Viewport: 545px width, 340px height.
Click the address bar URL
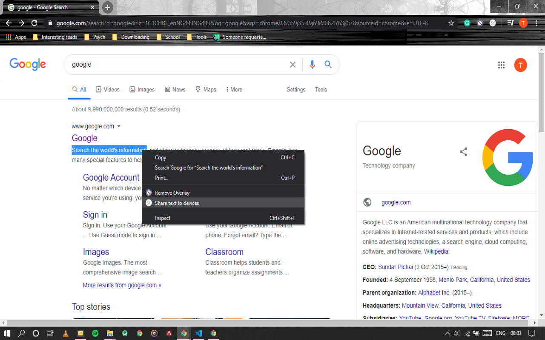(x=242, y=23)
